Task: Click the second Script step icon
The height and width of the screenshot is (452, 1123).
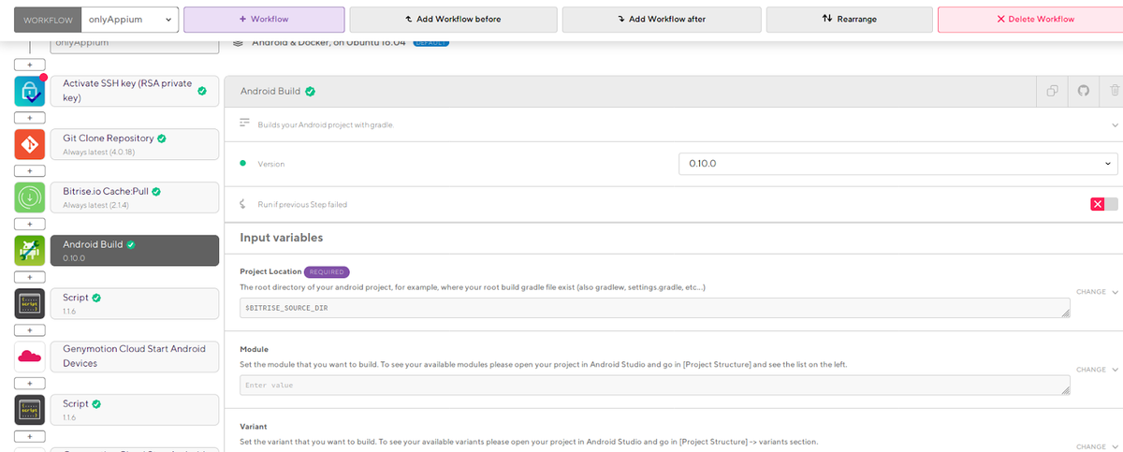Action: tap(30, 410)
